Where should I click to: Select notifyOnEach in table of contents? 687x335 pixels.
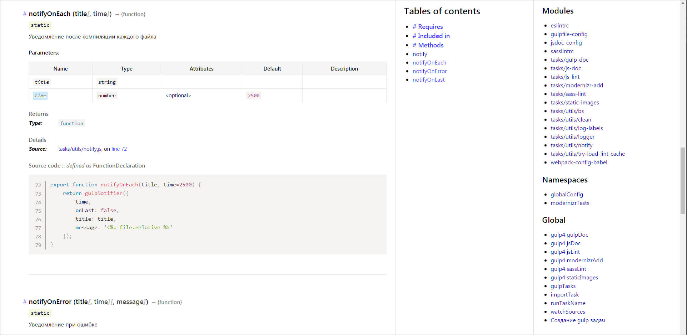point(429,63)
